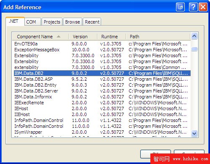Pick the IBM.Data.DB2.Entity component

click(102, 85)
